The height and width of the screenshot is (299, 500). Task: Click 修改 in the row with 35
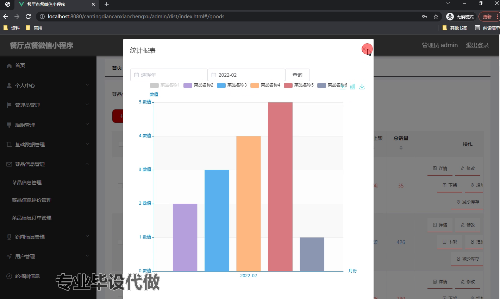point(468,168)
